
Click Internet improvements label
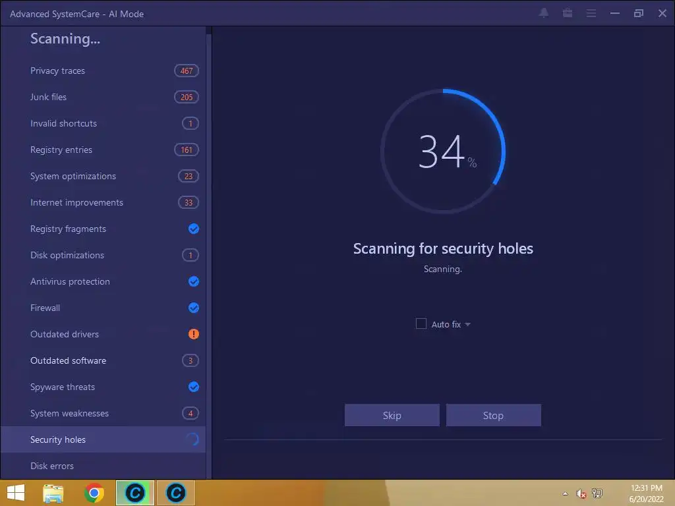(76, 202)
